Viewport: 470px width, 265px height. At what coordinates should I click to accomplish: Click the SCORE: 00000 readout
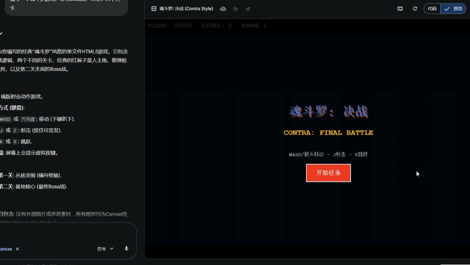pyautogui.click(x=170, y=25)
